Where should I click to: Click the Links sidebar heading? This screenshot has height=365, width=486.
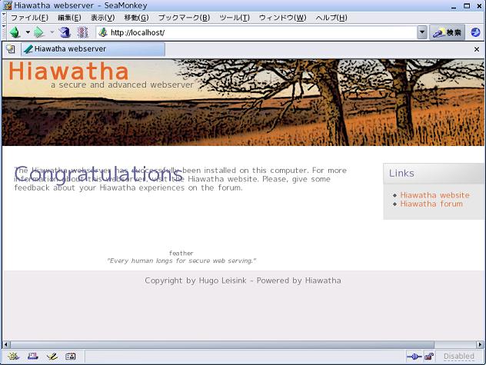401,173
